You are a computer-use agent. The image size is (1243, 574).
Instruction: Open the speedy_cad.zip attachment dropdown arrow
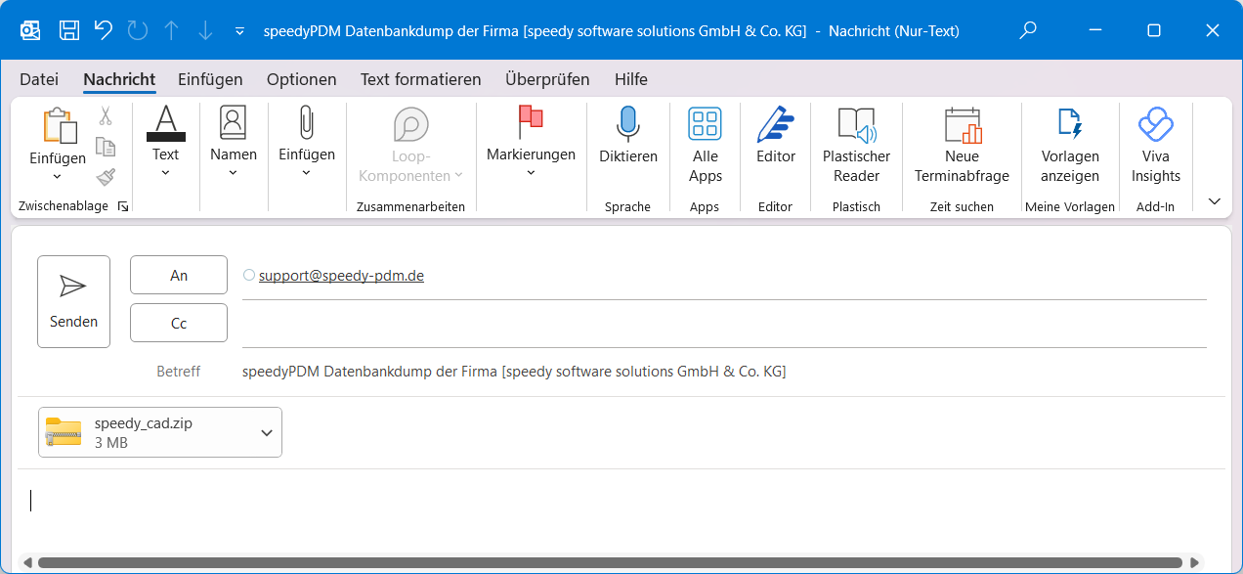pos(267,433)
